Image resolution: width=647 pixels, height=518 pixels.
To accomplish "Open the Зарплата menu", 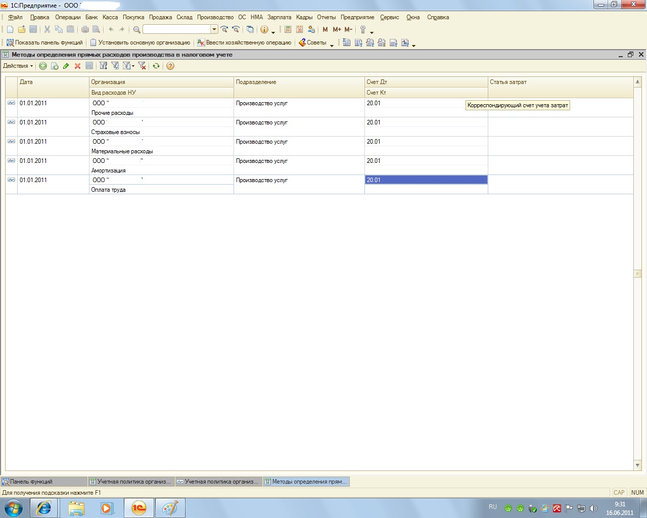I will coord(279,17).
